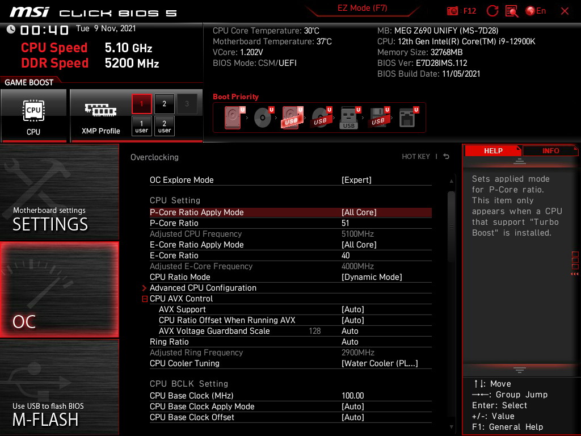Open CPU Ratio Mode Dynamic Mode option
581x436 pixels.
pyautogui.click(x=372, y=277)
